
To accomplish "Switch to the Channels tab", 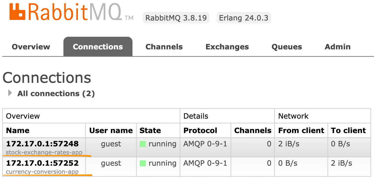I will point(164,46).
